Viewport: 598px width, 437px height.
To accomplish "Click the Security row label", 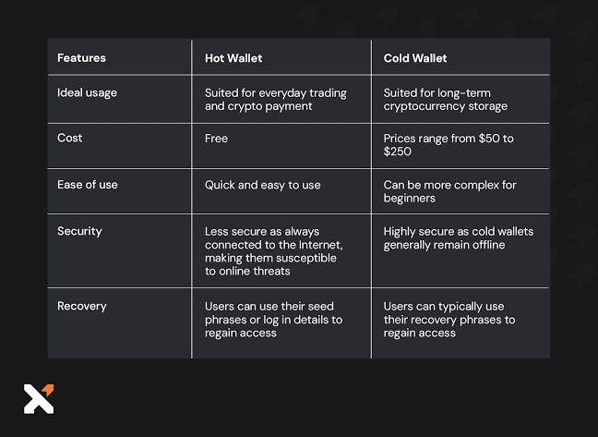I will pyautogui.click(x=79, y=231).
